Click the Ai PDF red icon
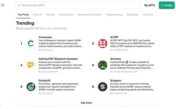Image resolution: width=176 pixels, height=109 pixels. coord(103,43)
